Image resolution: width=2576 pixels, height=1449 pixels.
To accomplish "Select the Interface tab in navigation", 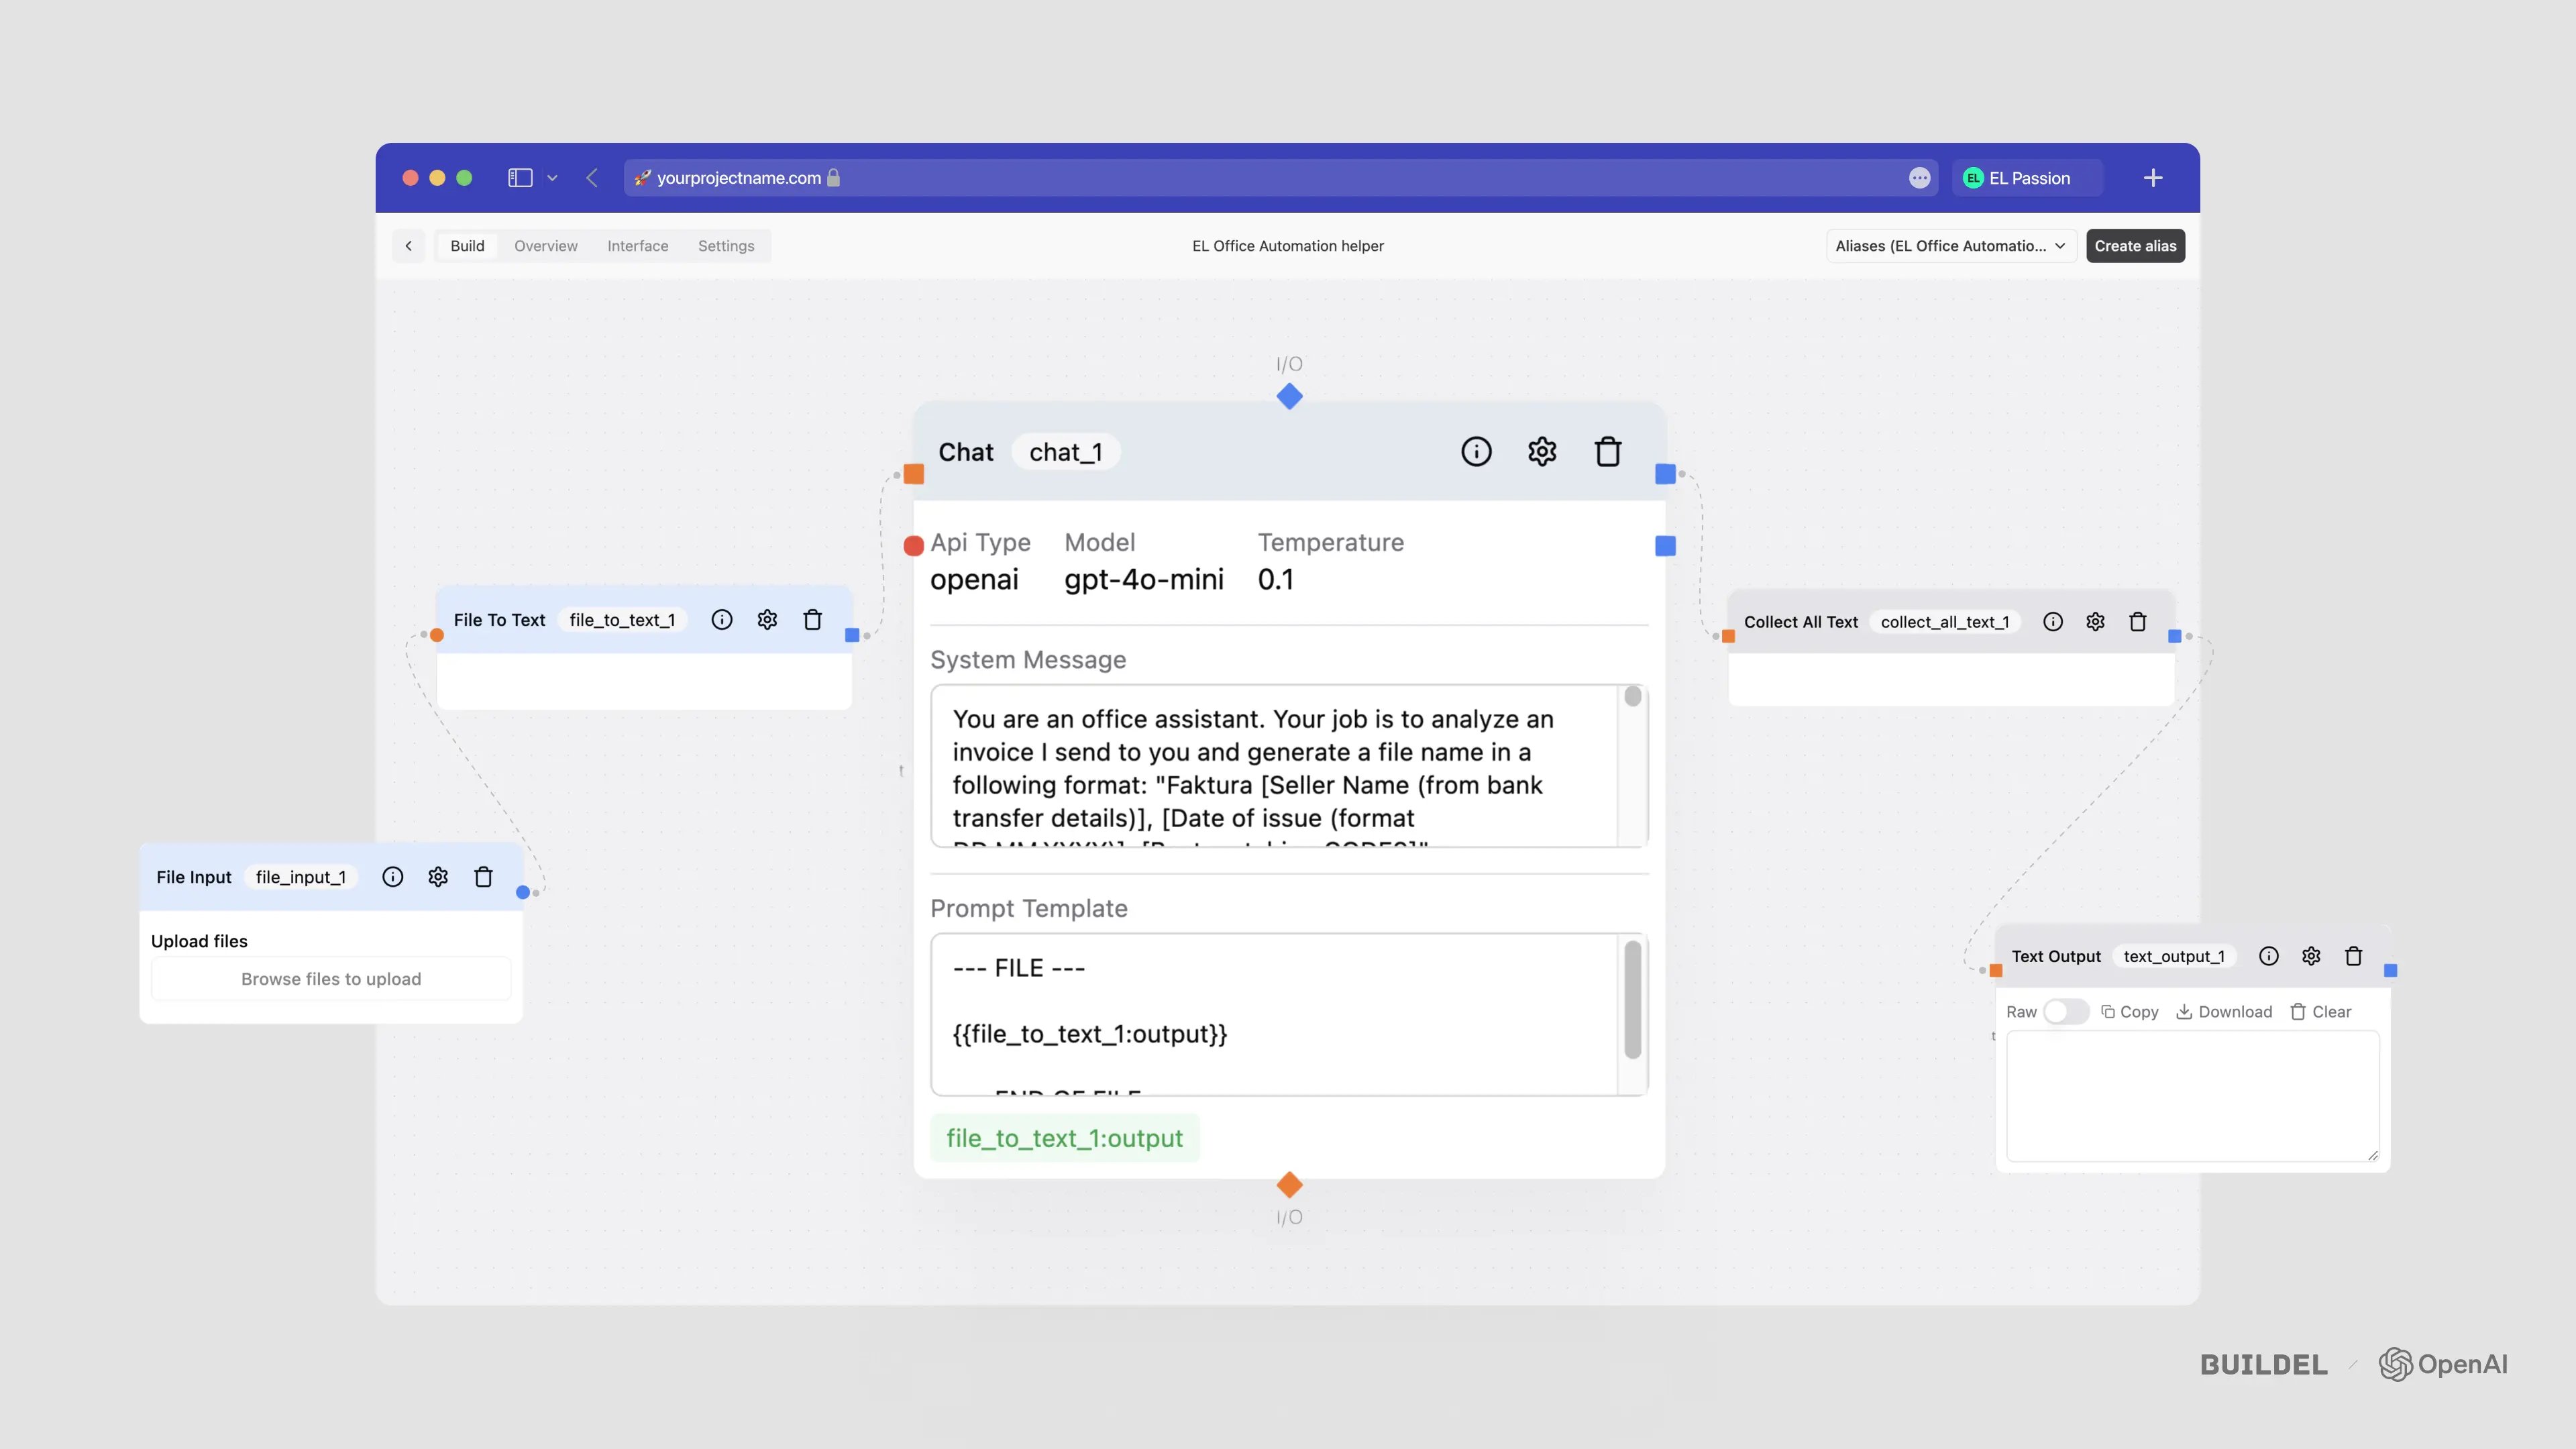I will click(x=637, y=244).
